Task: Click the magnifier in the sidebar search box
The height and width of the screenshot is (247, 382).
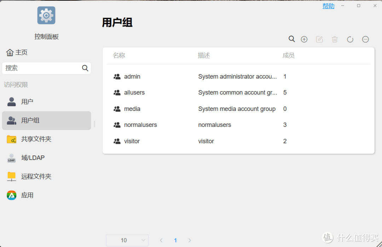Action: pyautogui.click(x=85, y=68)
